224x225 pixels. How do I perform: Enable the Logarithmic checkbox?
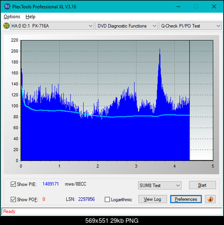(107, 199)
